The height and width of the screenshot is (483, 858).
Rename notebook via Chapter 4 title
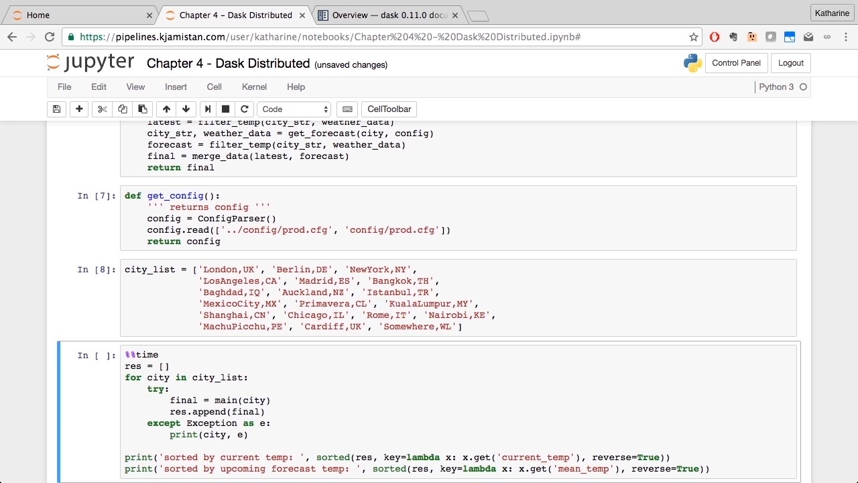[228, 64]
